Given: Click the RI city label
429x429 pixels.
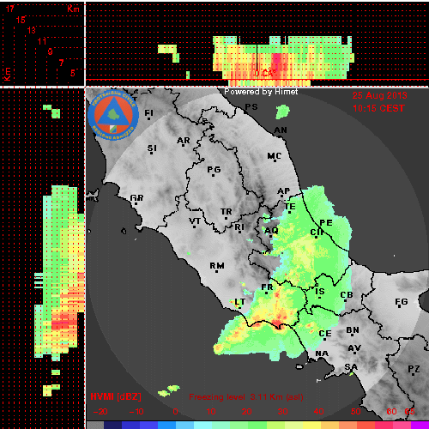Looking at the screenshot, I should pos(239,227).
